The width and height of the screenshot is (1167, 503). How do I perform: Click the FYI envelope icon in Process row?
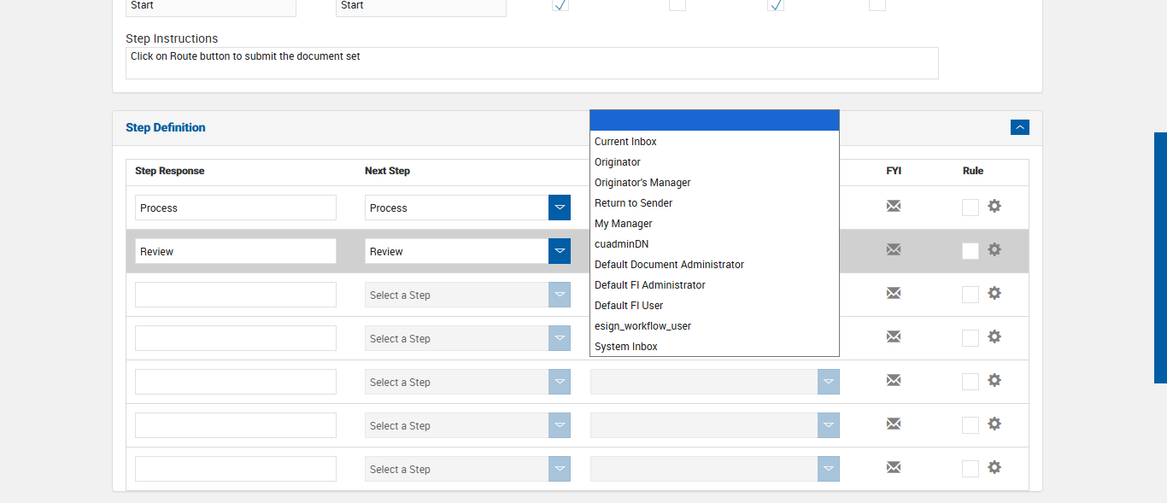pos(894,206)
